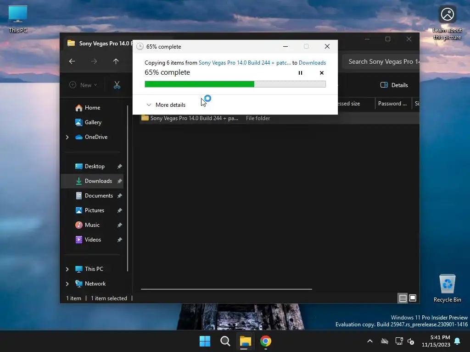Pause the file copy operation

300,73
